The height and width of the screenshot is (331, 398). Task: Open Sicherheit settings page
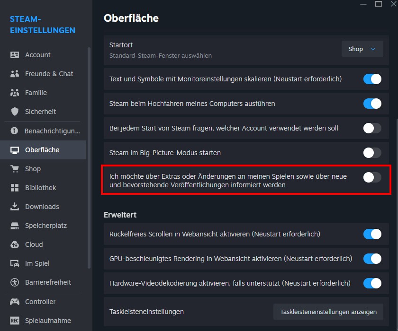pos(40,112)
